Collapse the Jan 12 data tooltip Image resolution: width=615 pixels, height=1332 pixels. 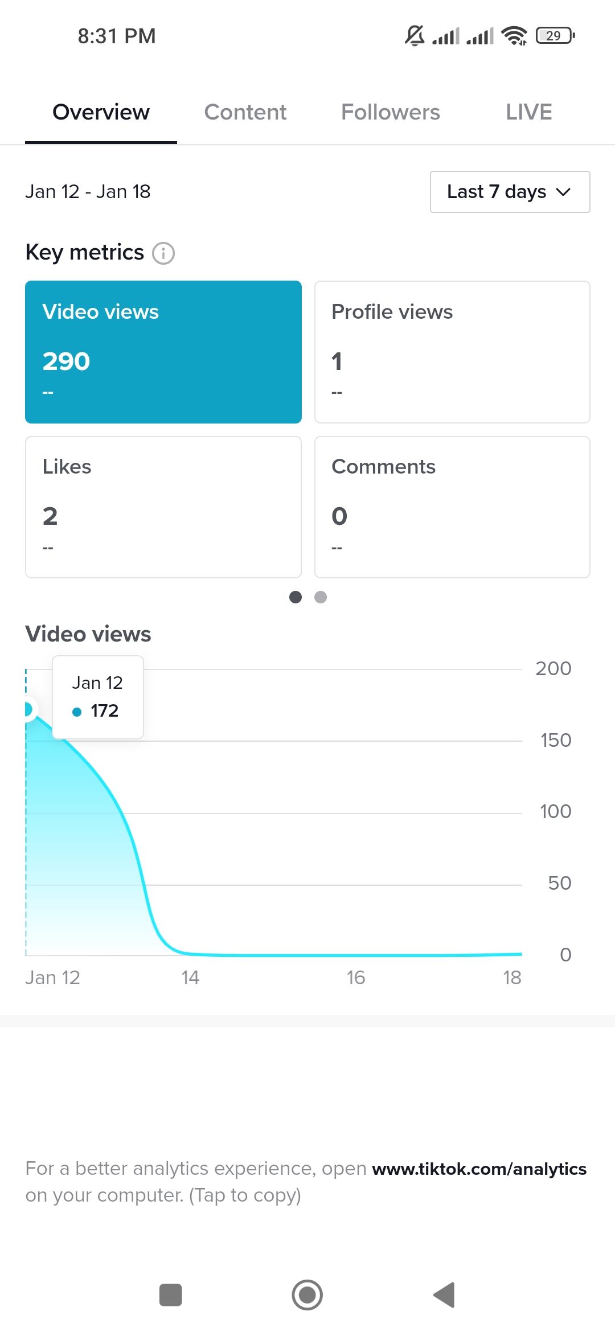(x=97, y=697)
